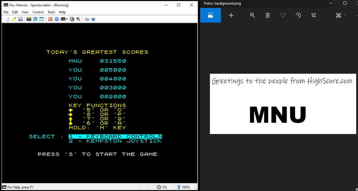Toggle full screen mode icon in Spectaculator
The height and width of the screenshot is (191, 358).
(x=35, y=19)
